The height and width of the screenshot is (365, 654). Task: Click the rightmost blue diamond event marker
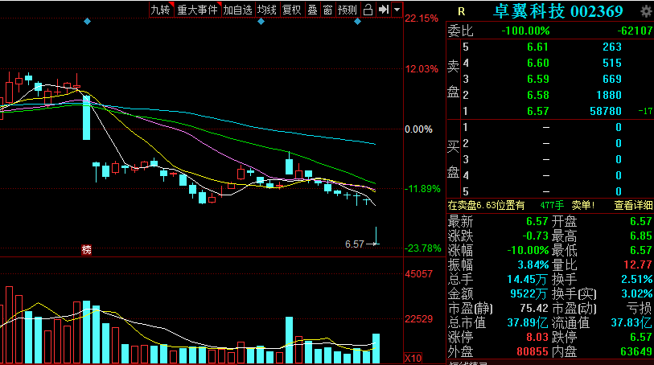(x=357, y=22)
